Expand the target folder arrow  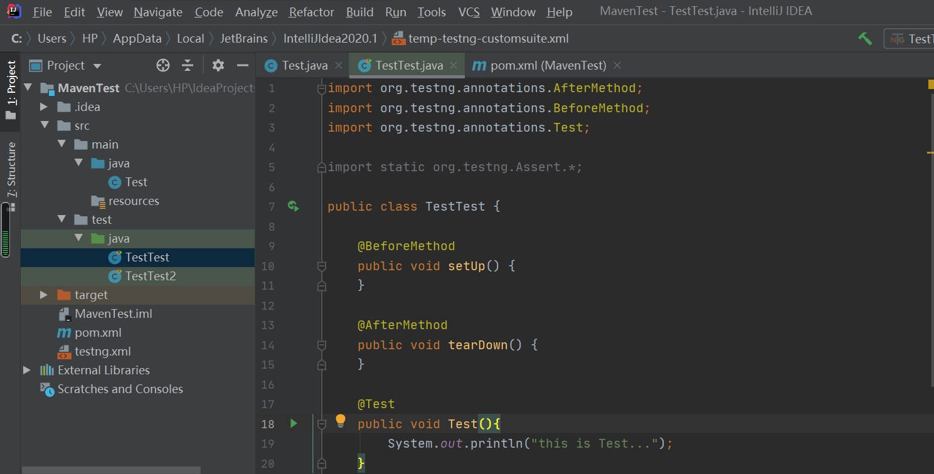(44, 295)
